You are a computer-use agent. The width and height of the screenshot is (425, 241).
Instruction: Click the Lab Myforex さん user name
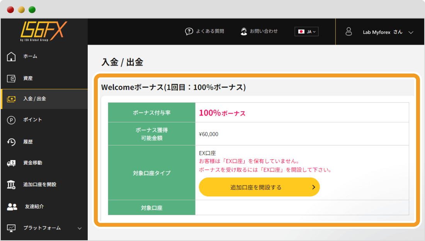(x=383, y=32)
